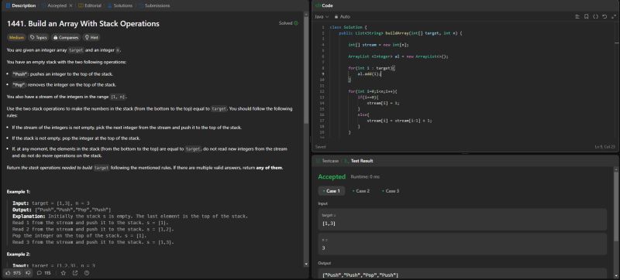The width and height of the screenshot is (620, 280).
Task: Open the help question-mark icon at the bottom
Action: point(87,273)
